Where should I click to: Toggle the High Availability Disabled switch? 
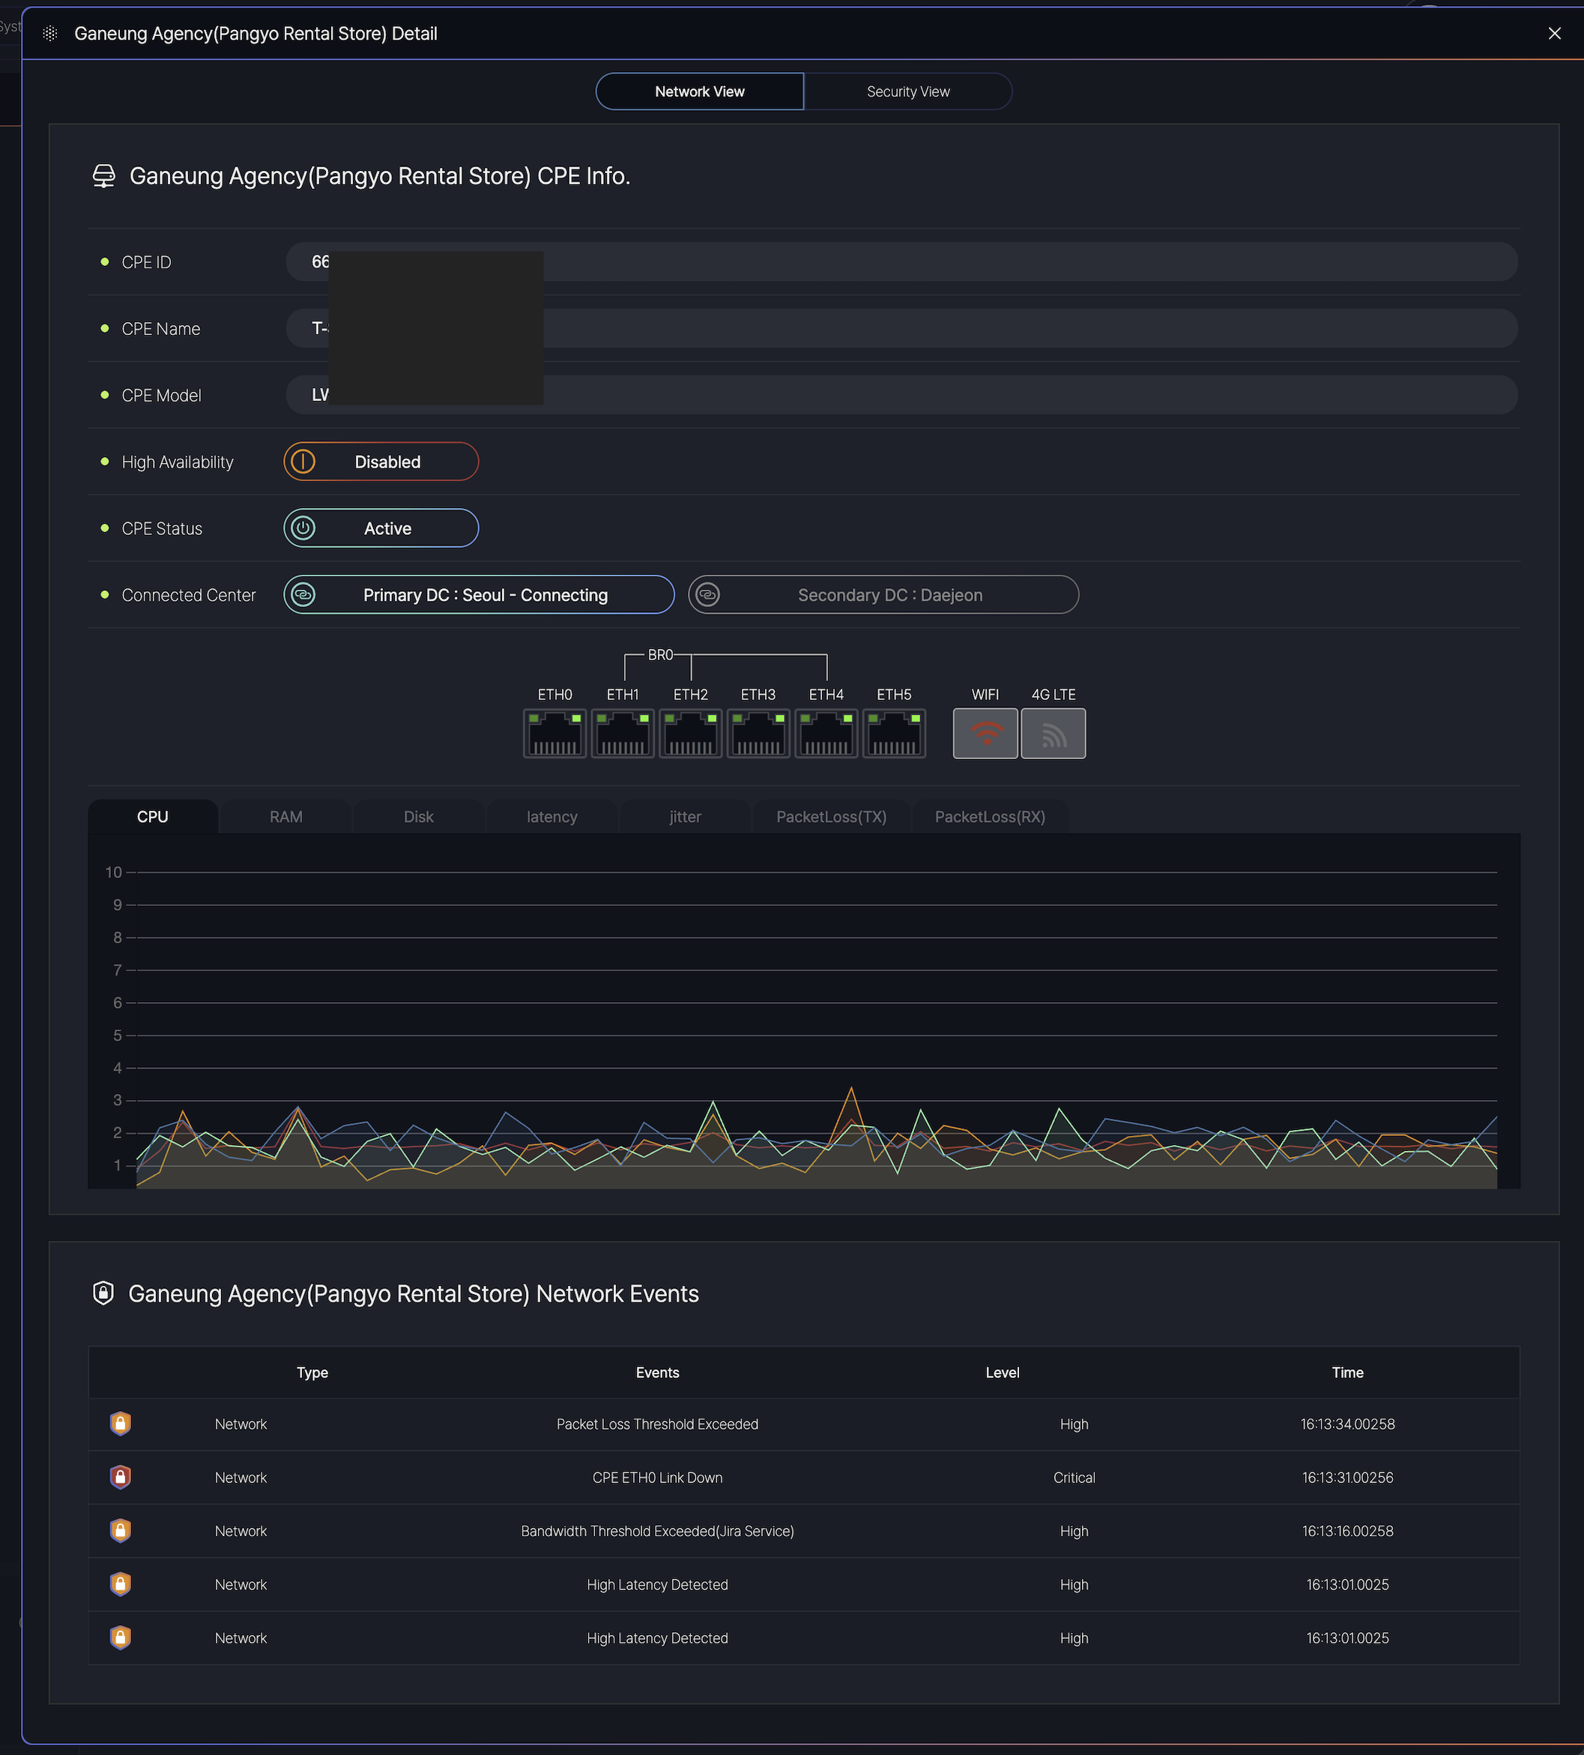[x=381, y=462]
